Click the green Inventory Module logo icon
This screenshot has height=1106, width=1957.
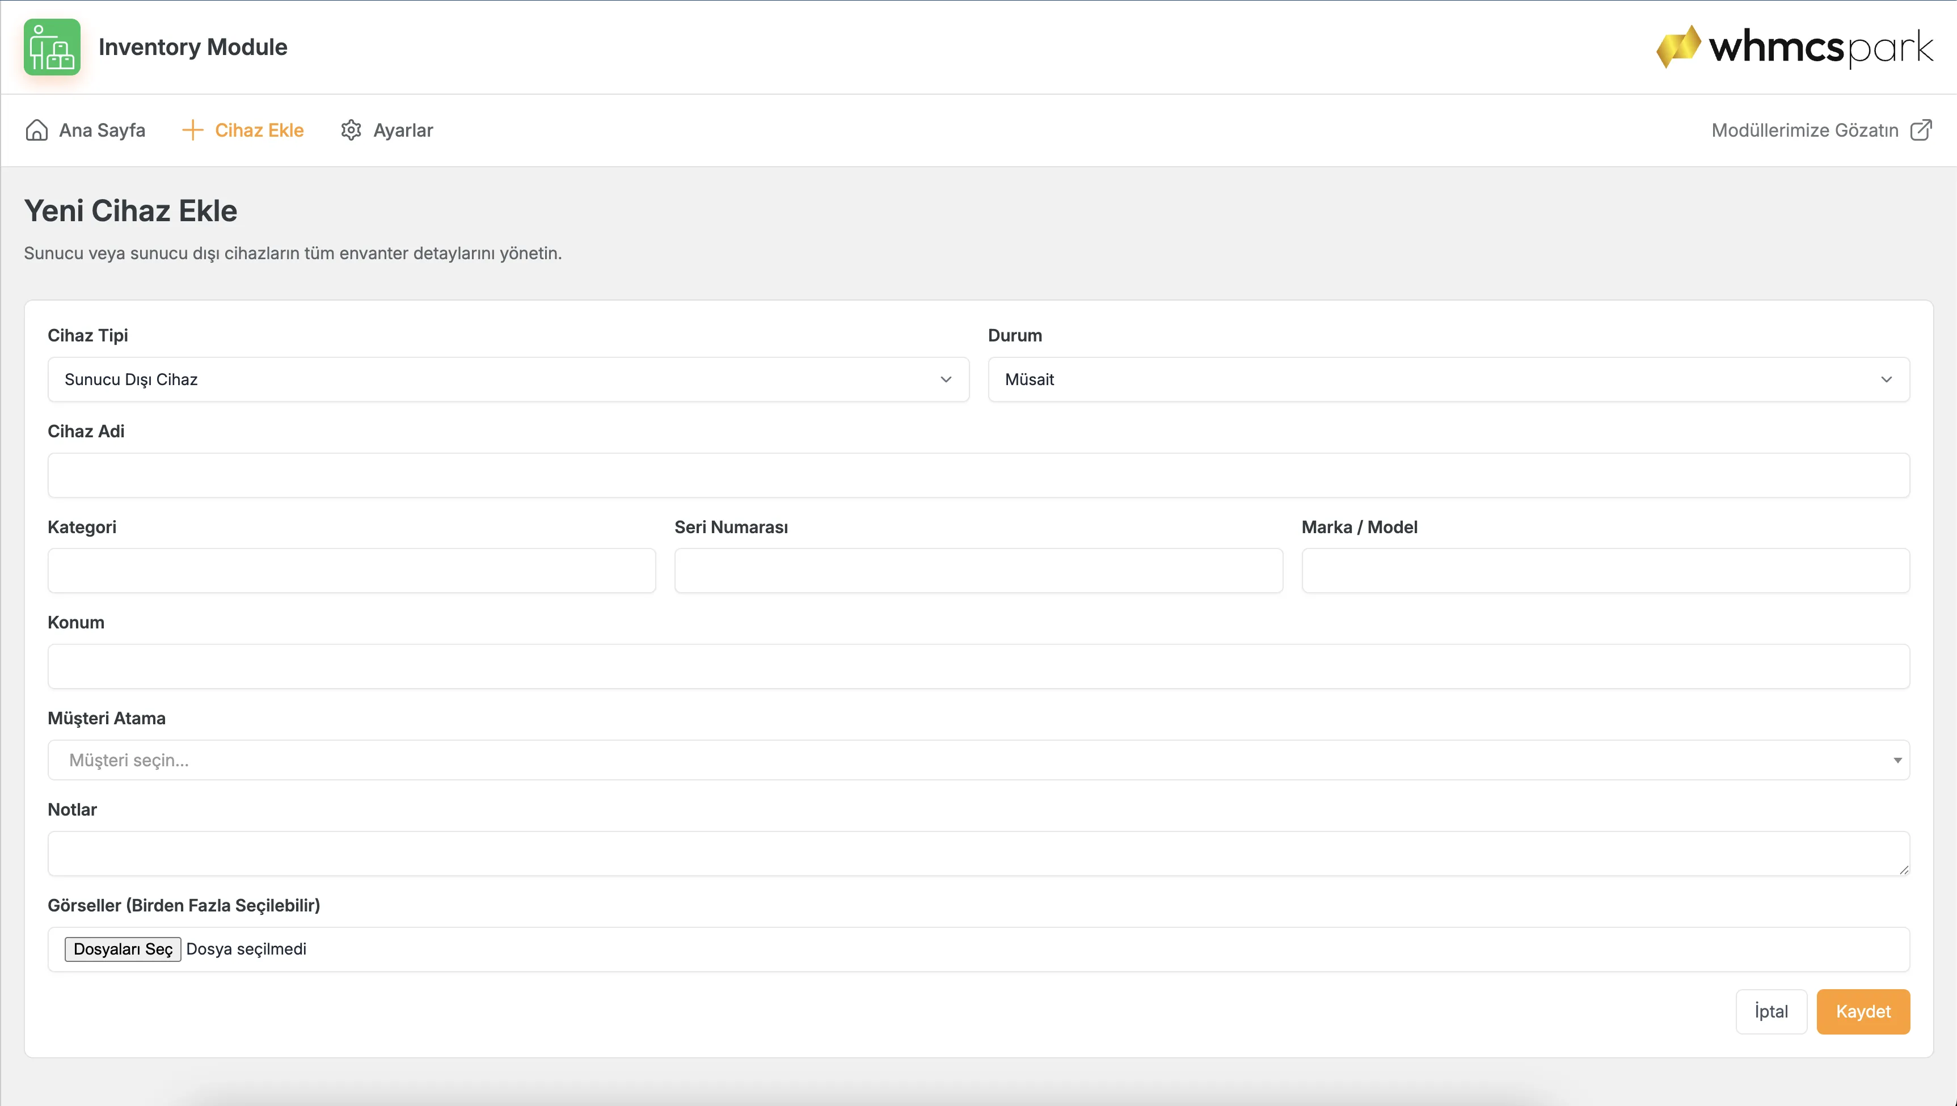coord(52,47)
